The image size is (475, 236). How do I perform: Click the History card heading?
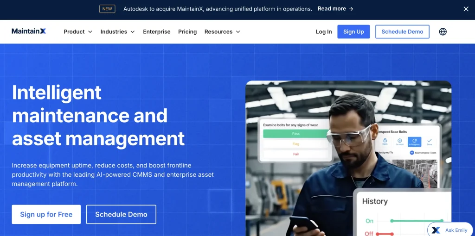click(x=375, y=201)
